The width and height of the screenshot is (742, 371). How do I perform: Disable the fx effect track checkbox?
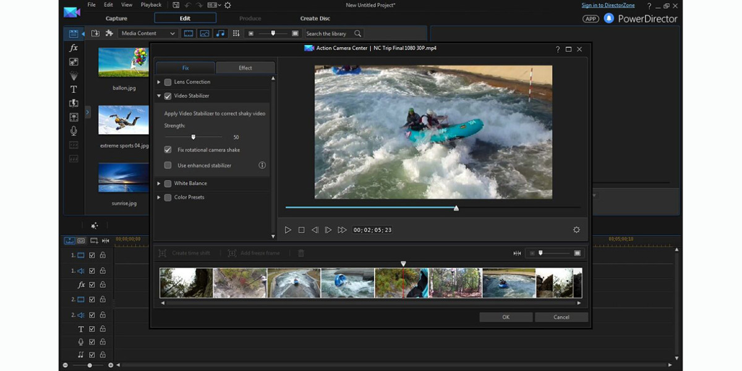point(92,285)
